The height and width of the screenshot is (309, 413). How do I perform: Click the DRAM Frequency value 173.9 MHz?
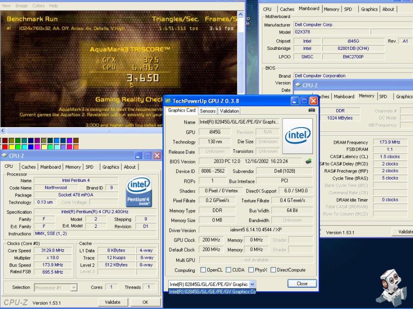click(x=390, y=142)
